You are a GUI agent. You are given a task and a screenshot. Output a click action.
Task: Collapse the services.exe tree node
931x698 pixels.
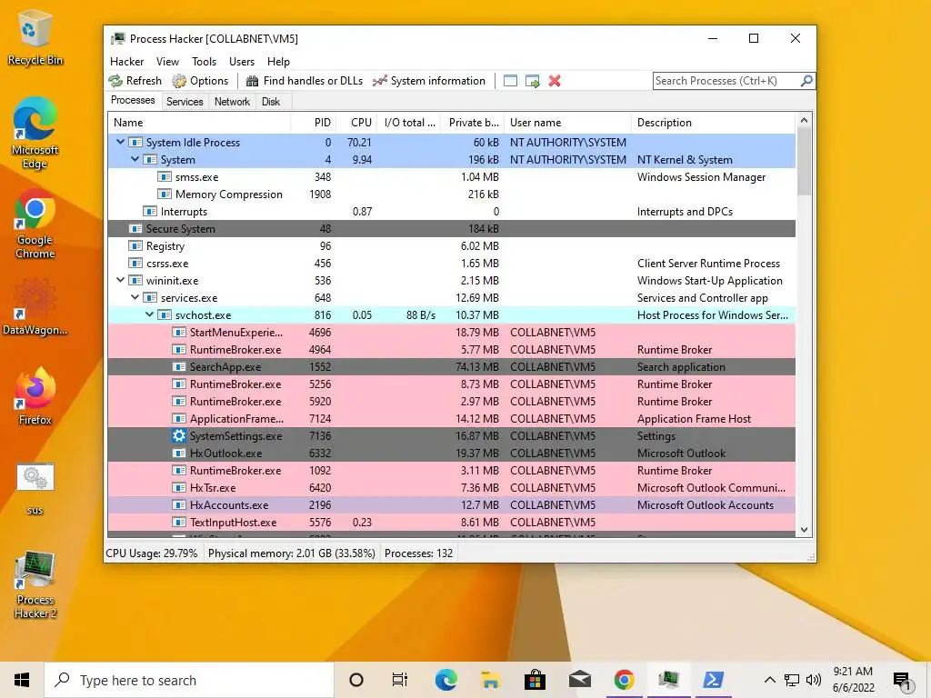pyautogui.click(x=135, y=297)
